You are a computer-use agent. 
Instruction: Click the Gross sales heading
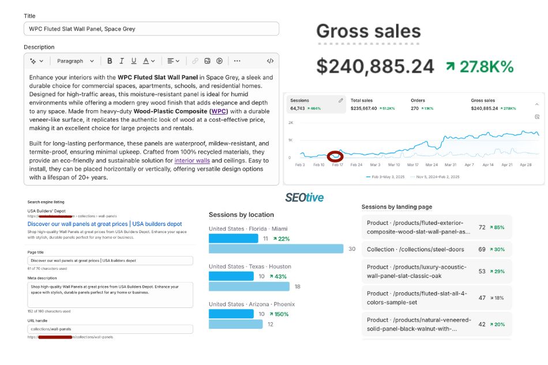[x=369, y=31]
